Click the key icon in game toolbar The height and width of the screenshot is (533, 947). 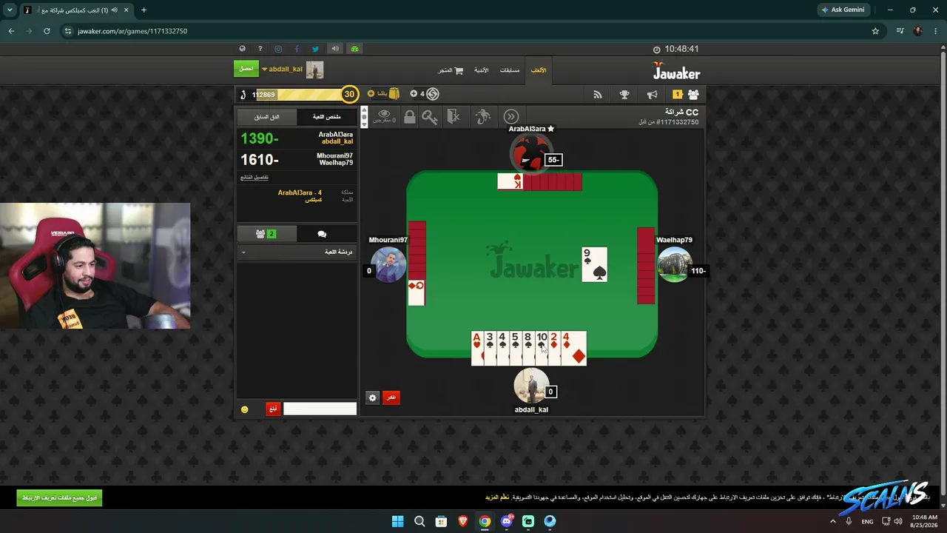[430, 116]
